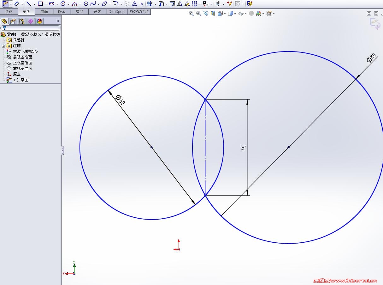
Task: Select the Straight Slot tool
Action: click(52, 4)
